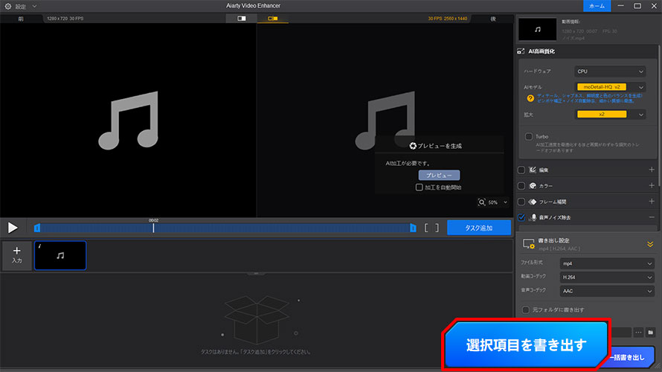The width and height of the screenshot is (662, 372).
Task: Click the video info thumbnail in right panel
Action: 537,29
